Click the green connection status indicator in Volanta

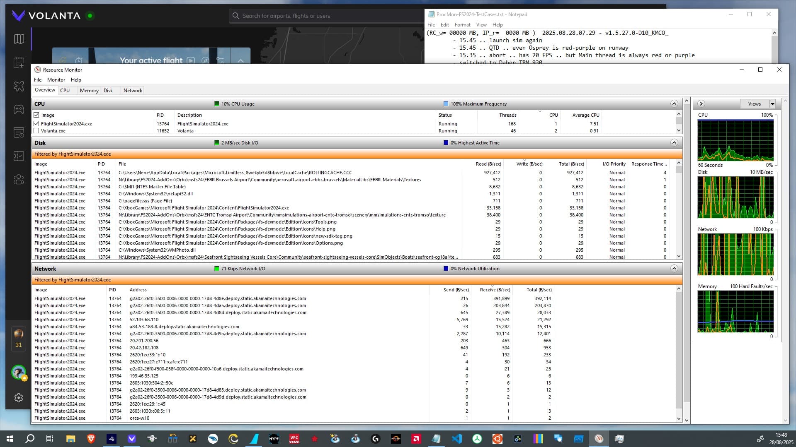pos(90,16)
